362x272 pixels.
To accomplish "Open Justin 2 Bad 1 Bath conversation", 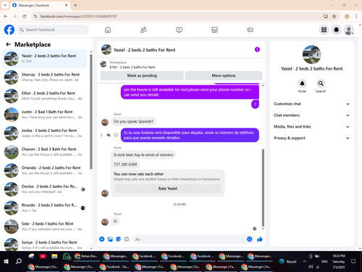I will tap(45, 115).
